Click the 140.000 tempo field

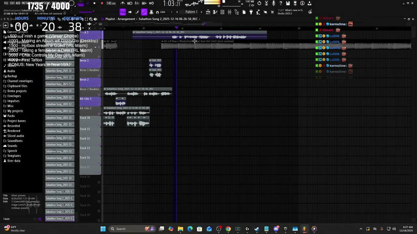111,3
